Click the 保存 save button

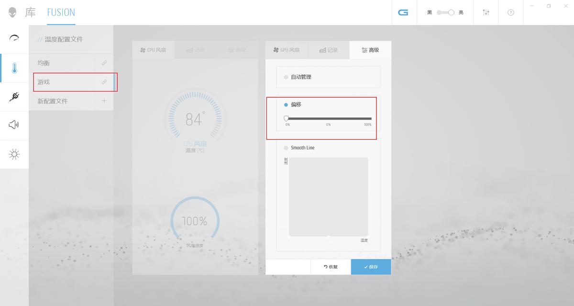(x=371, y=267)
